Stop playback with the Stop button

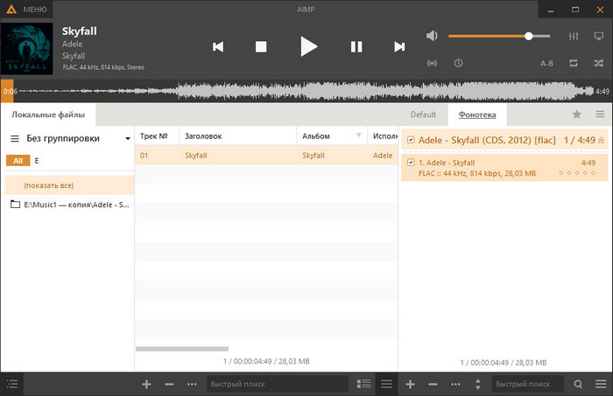click(261, 46)
